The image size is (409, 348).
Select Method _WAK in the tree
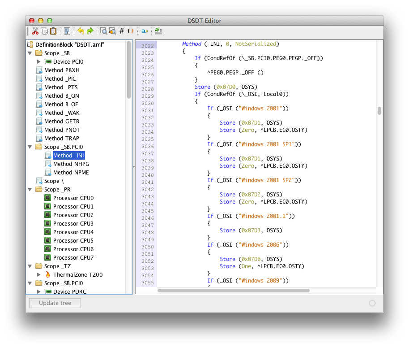61,113
